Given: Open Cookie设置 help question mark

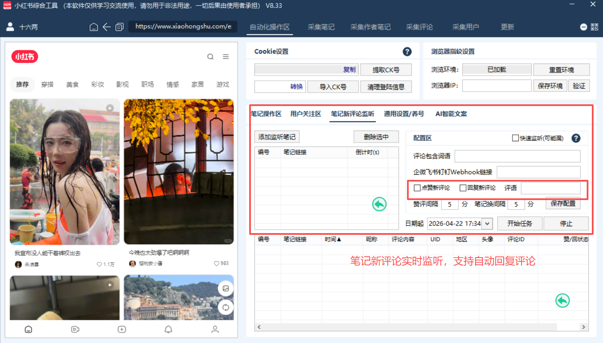Looking at the screenshot, I should [407, 52].
